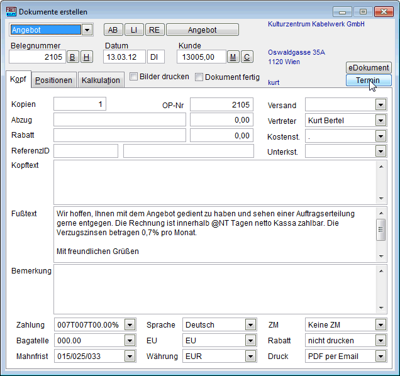Expand the Mahnfrist dropdown
The width and height of the screenshot is (400, 376).
pos(130,356)
